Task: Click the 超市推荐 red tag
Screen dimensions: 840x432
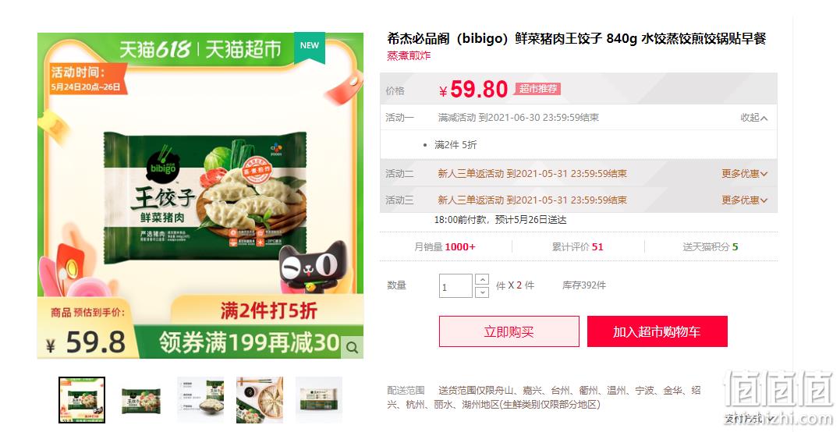Action: tap(538, 89)
